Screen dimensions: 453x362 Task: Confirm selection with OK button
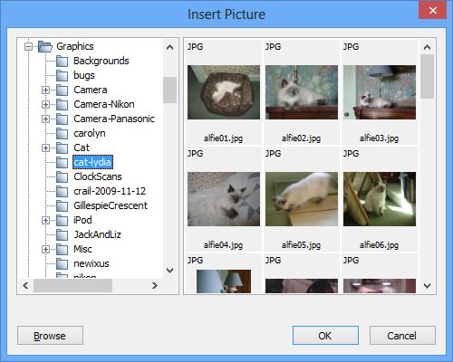tap(325, 336)
